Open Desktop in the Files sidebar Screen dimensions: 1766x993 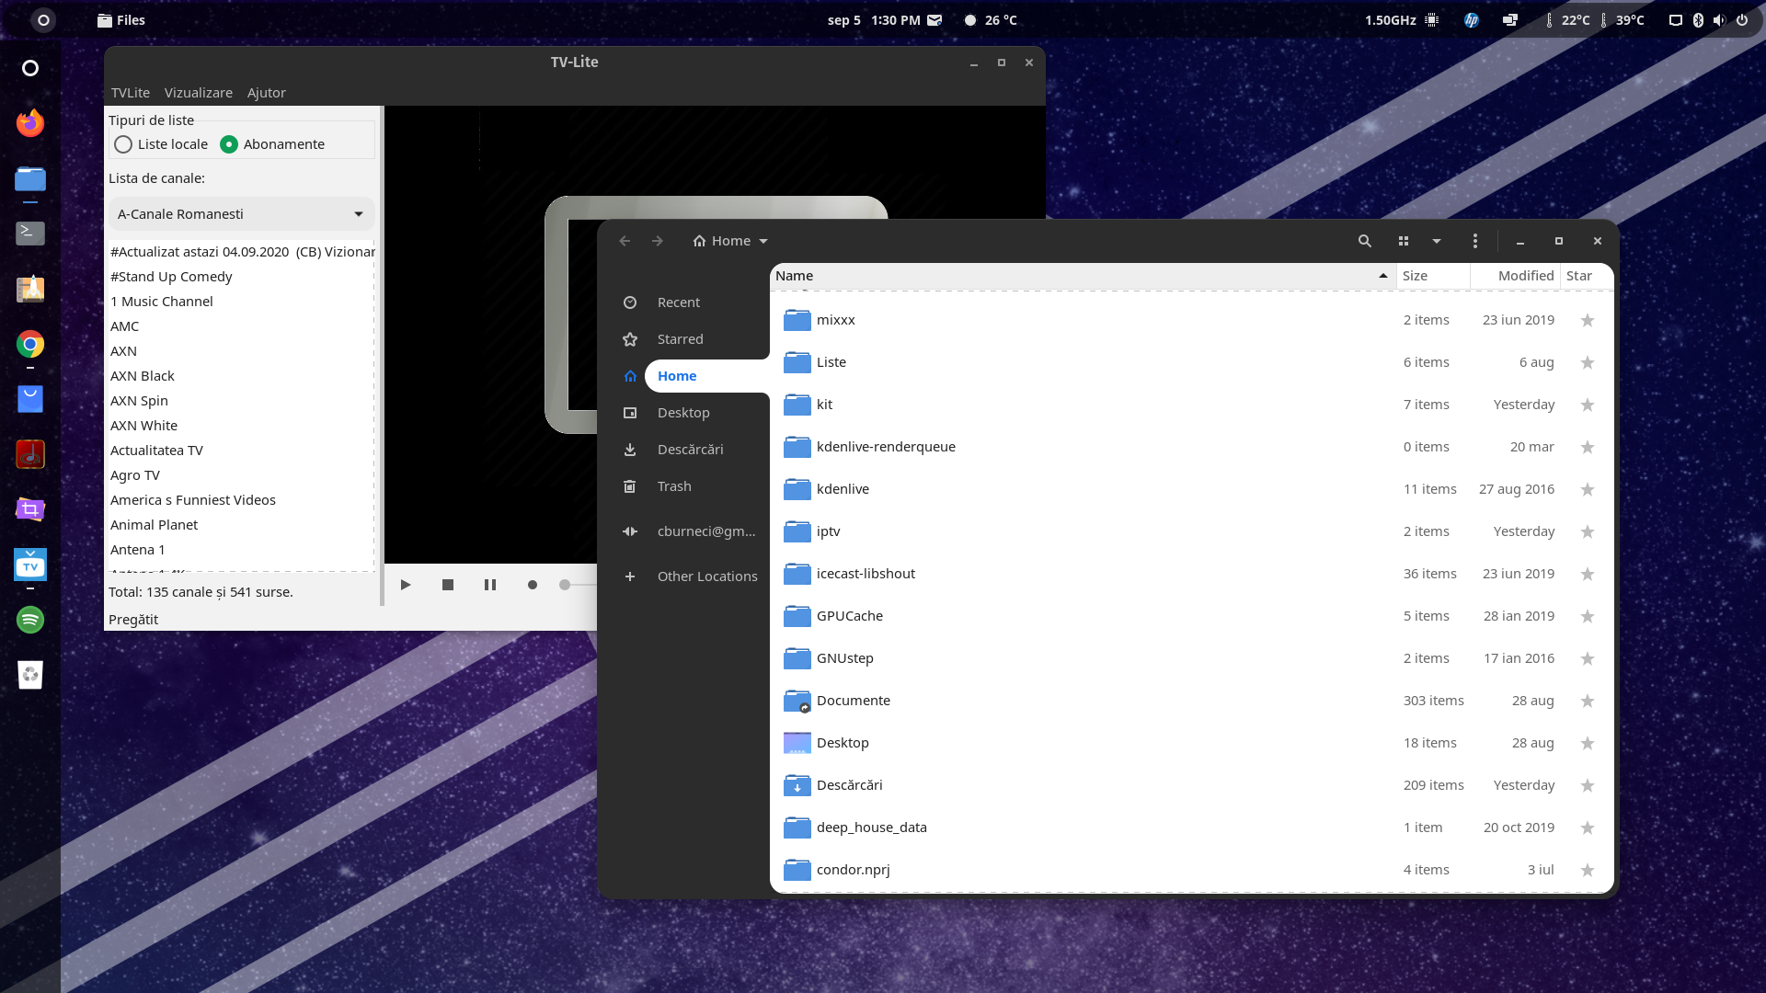click(x=683, y=413)
